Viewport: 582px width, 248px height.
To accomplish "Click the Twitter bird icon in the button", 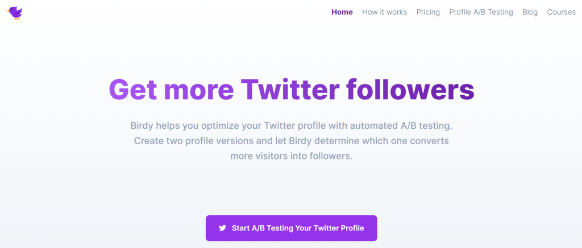I will click(x=223, y=228).
